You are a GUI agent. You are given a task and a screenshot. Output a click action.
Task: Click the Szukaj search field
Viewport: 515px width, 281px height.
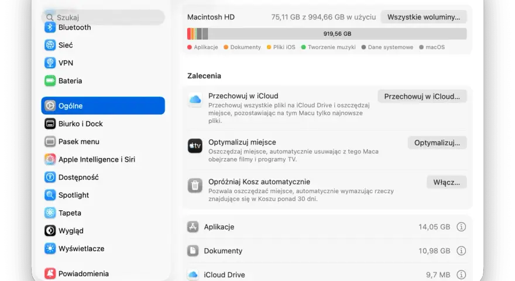tap(103, 17)
